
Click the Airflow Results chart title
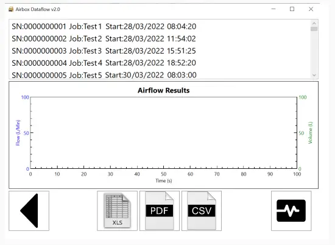[164, 90]
